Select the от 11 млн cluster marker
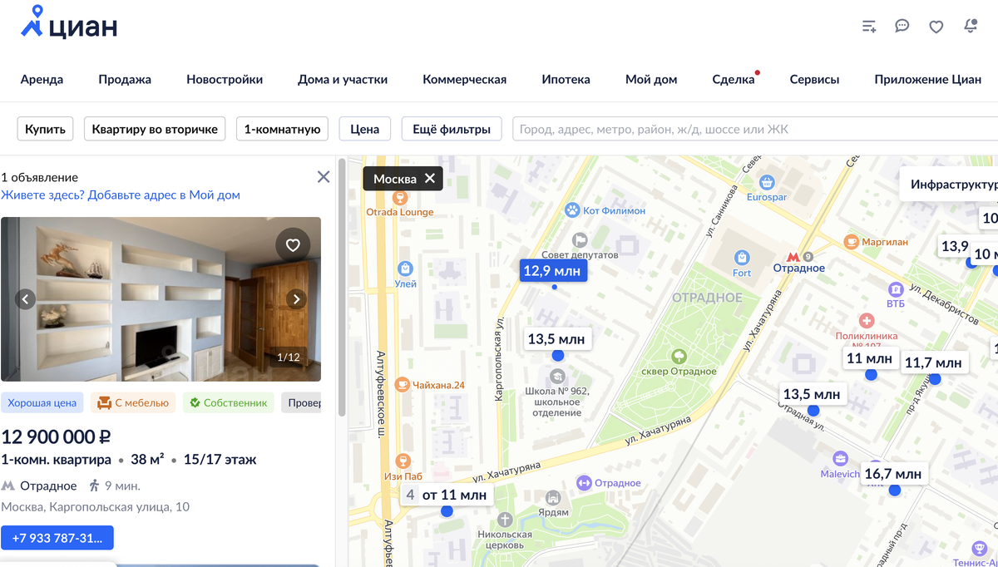This screenshot has height=567, width=998. click(x=447, y=496)
